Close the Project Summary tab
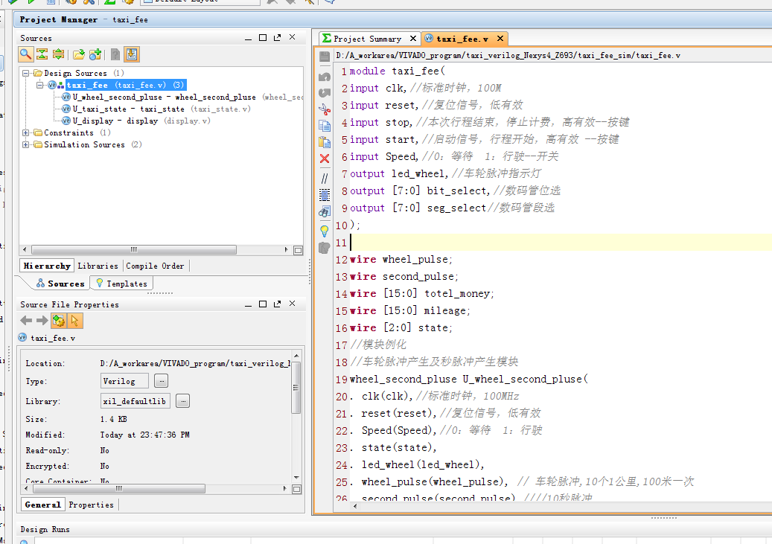This screenshot has width=772, height=544. 413,39
